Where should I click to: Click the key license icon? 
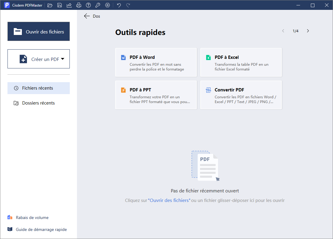(x=98, y=5)
